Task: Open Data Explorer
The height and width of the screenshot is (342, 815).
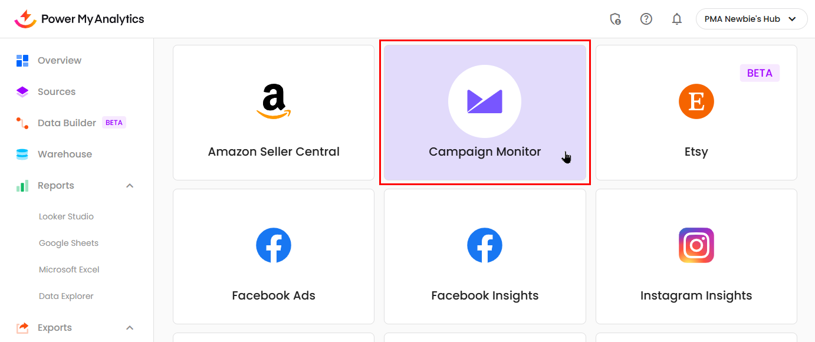Action: click(66, 296)
